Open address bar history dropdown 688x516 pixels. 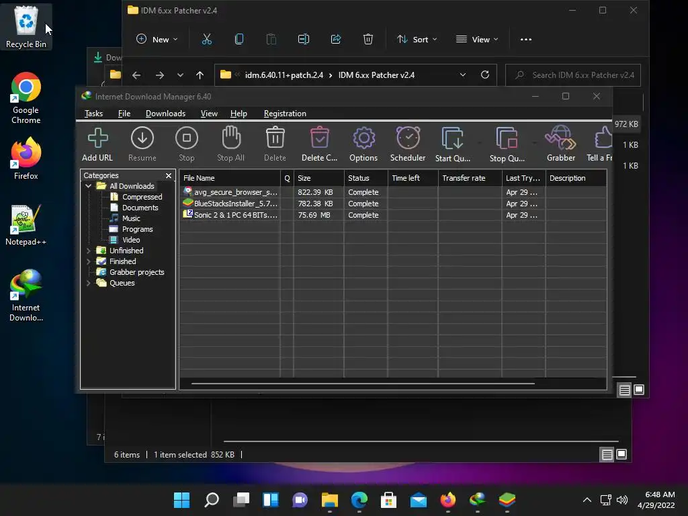point(463,75)
